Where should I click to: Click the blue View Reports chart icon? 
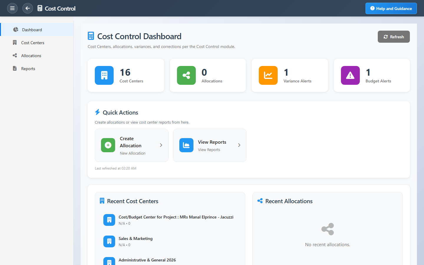coord(186,145)
